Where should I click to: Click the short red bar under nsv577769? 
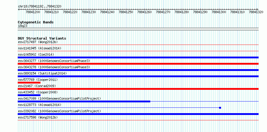[29, 83]
